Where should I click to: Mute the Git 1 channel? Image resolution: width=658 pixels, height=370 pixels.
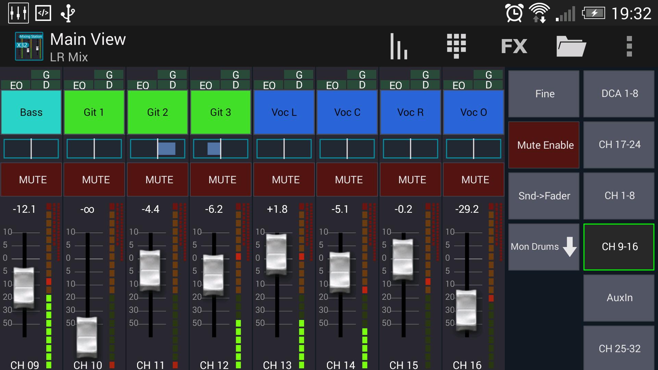point(94,179)
